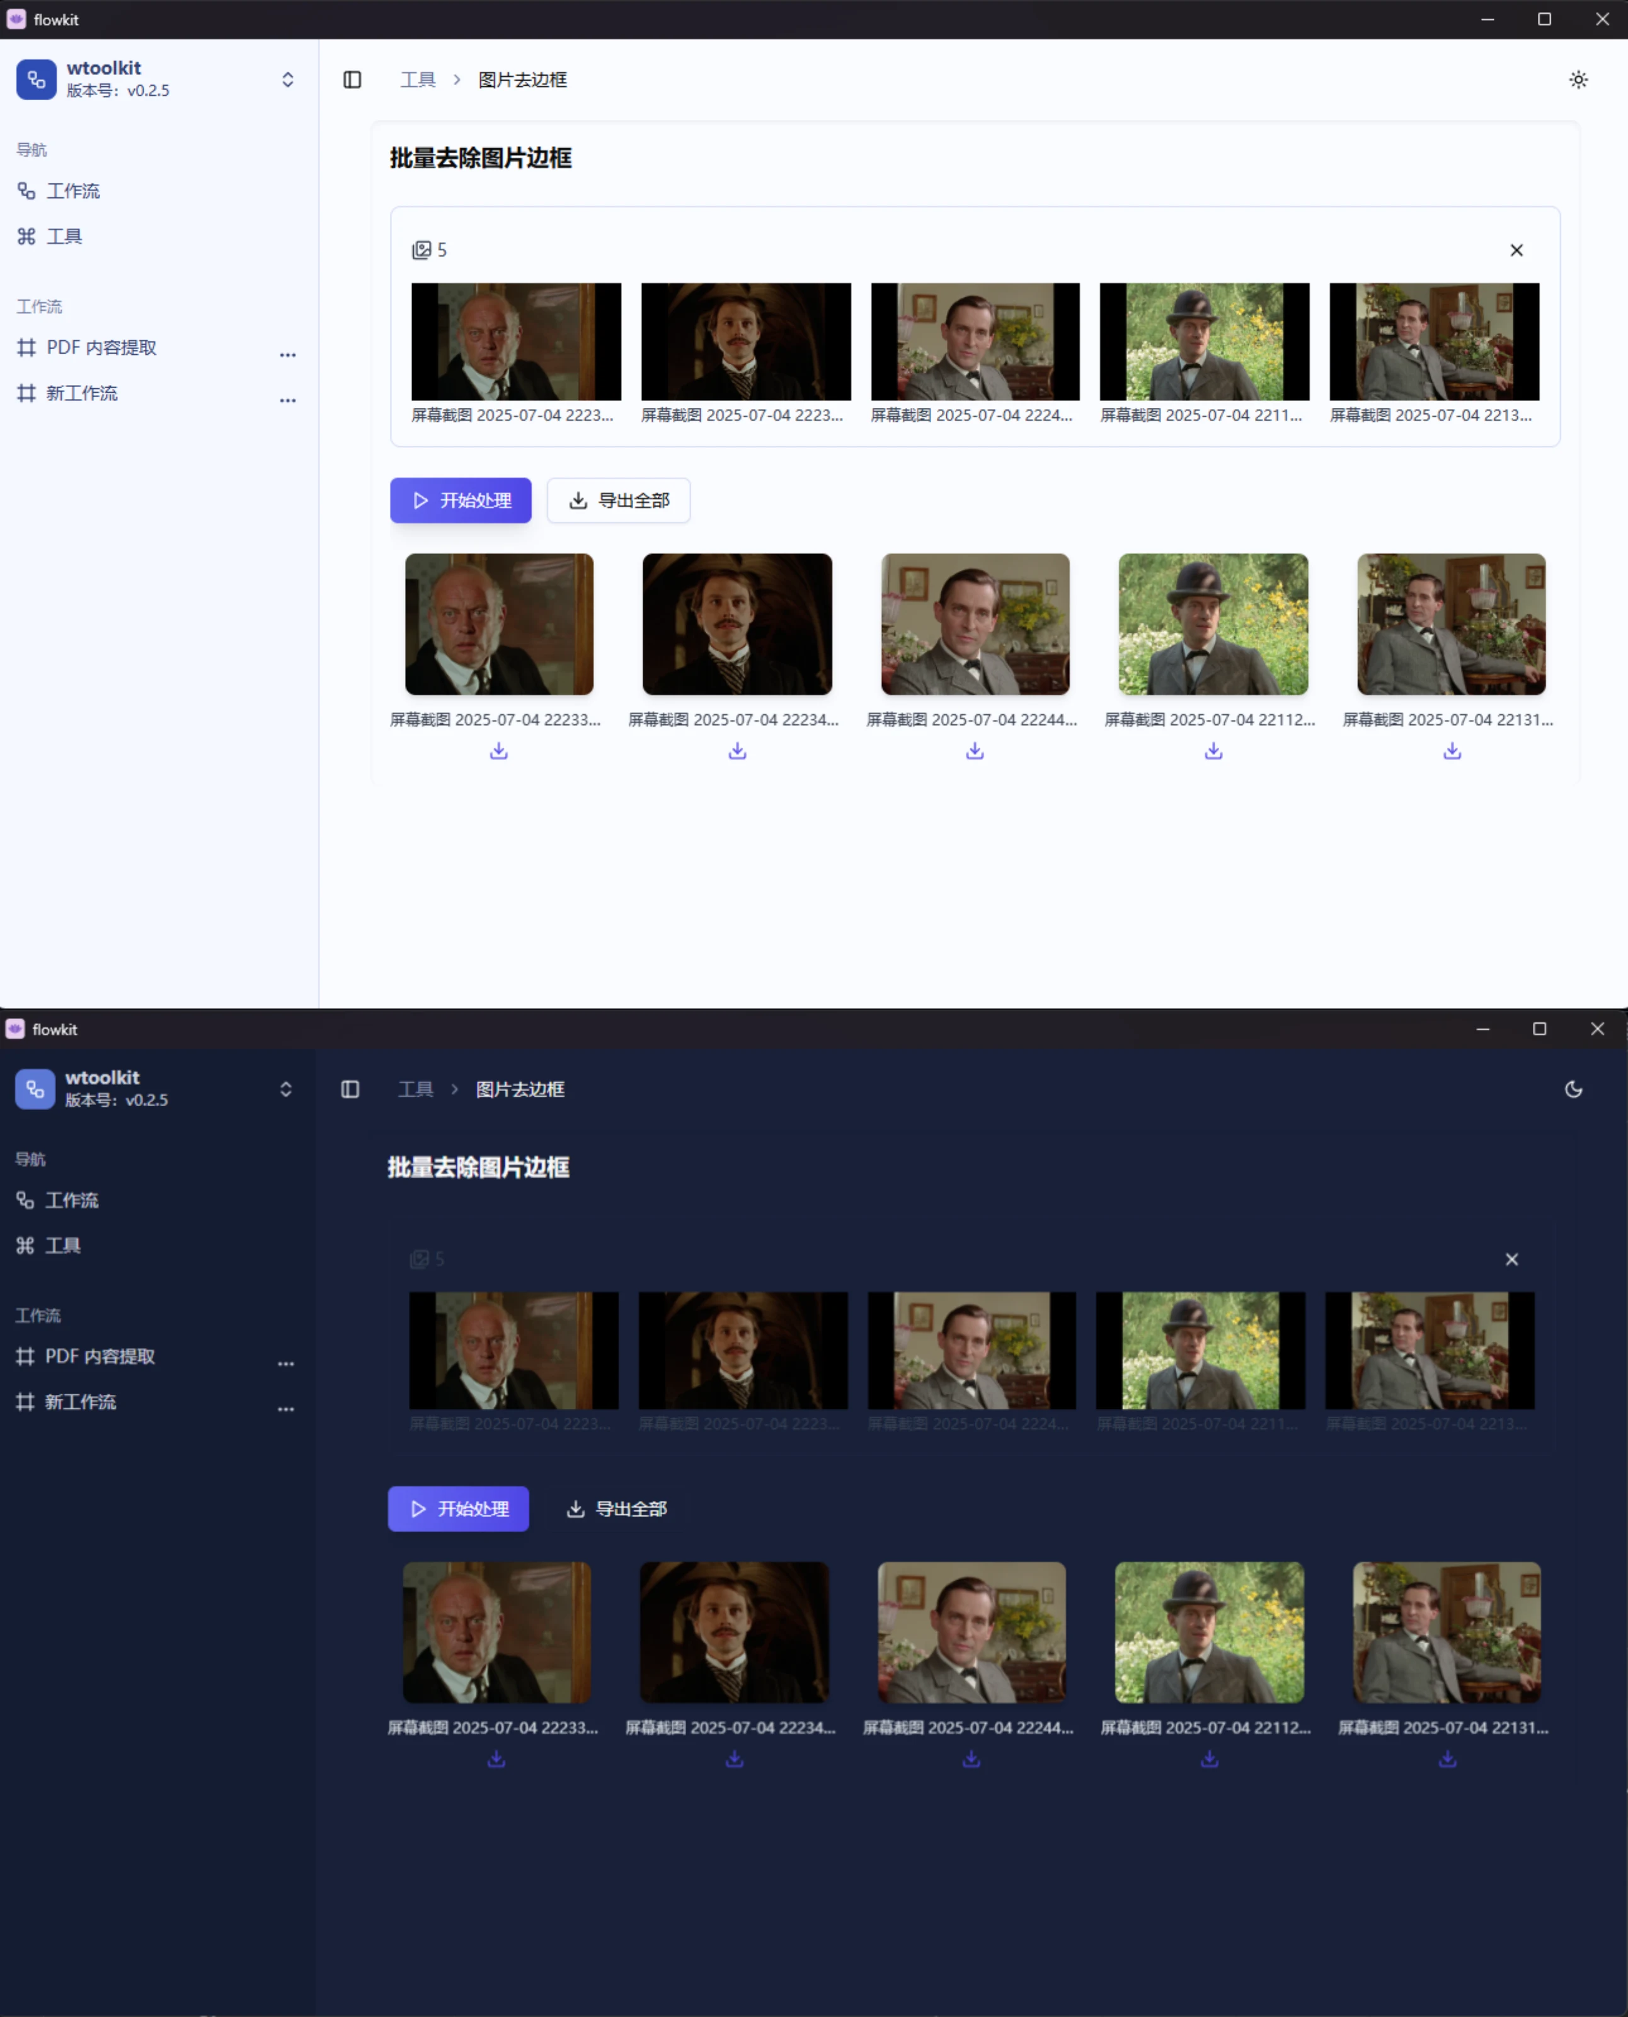Minimize the dark flowkit window
Viewport: 1628px width, 2017px height.
1482,1029
